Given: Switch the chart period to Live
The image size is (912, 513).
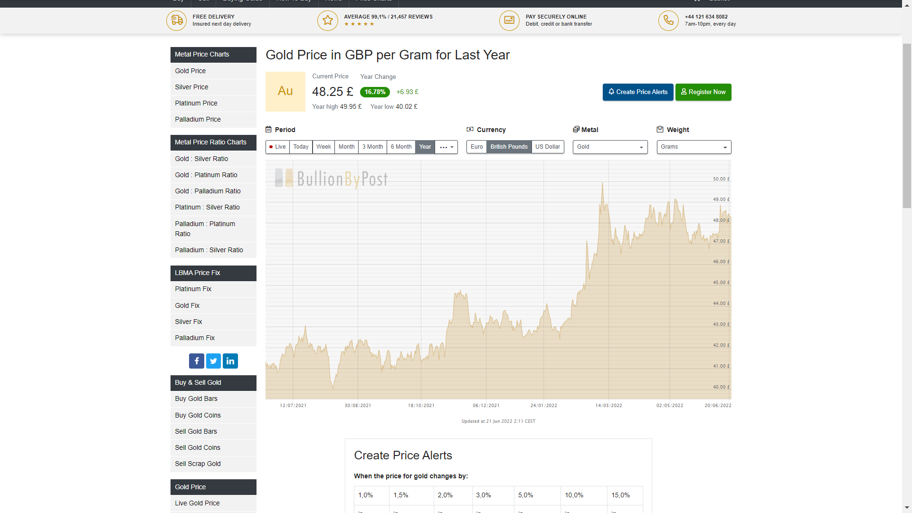Looking at the screenshot, I should point(277,147).
